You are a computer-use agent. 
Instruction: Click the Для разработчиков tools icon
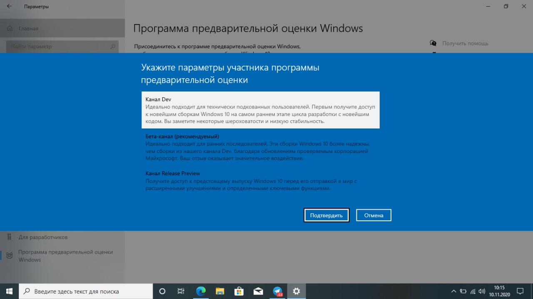click(x=10, y=237)
